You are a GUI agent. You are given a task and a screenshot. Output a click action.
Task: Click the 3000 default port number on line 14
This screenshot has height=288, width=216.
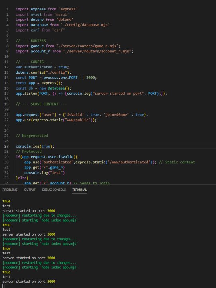[x=91, y=78]
